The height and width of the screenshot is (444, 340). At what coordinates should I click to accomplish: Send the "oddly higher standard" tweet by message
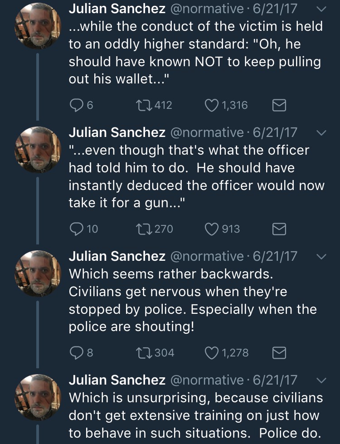pyautogui.click(x=279, y=106)
